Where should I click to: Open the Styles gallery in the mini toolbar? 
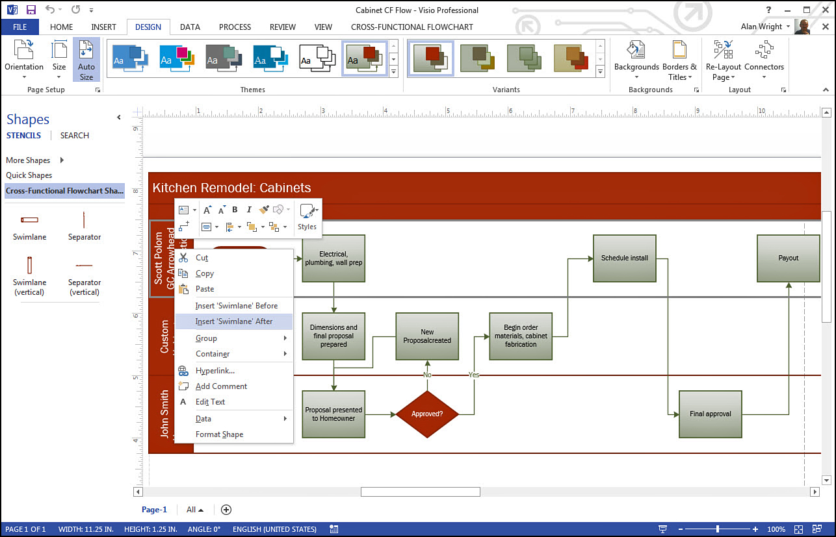(307, 218)
